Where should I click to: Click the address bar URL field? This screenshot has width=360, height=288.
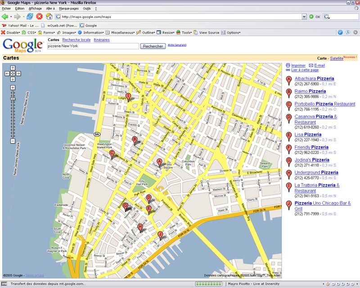[x=181, y=17]
